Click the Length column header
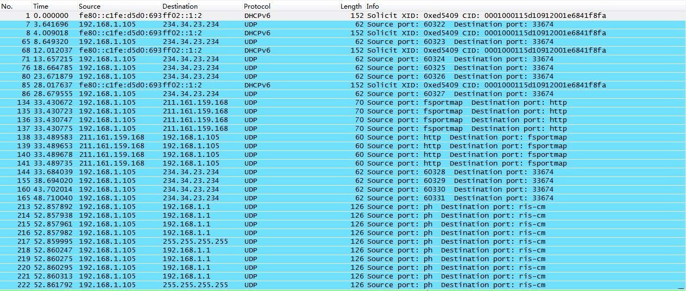Viewport: 686px width, 291px height. tap(351, 6)
